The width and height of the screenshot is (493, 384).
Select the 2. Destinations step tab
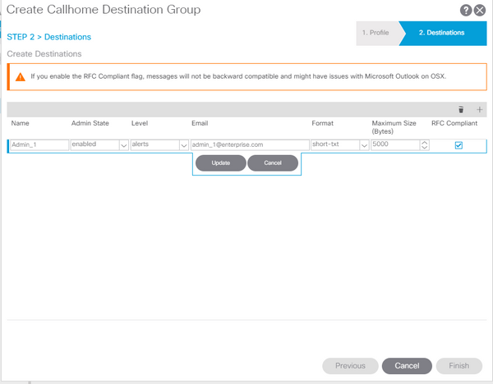(x=442, y=33)
